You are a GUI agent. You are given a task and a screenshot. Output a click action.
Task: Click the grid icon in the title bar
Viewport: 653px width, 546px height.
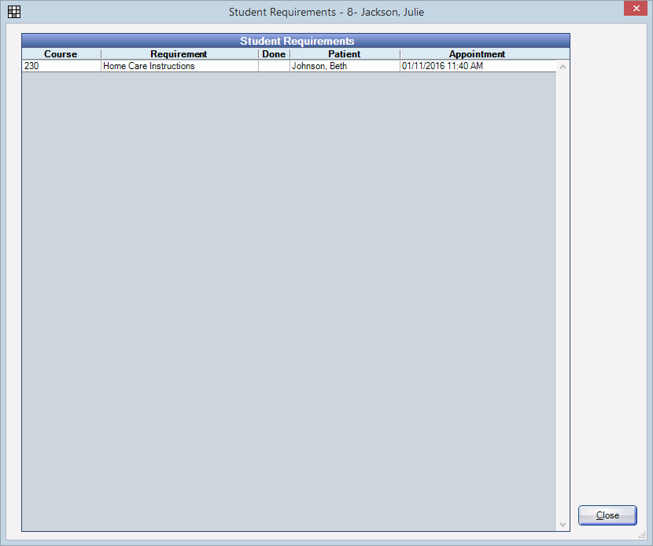13,12
